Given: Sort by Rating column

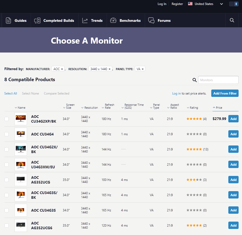Looking at the screenshot, I should point(192,108).
